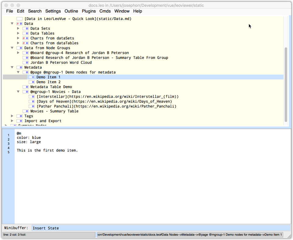Collapse the Data node
The image size is (293, 240).
(12, 23)
